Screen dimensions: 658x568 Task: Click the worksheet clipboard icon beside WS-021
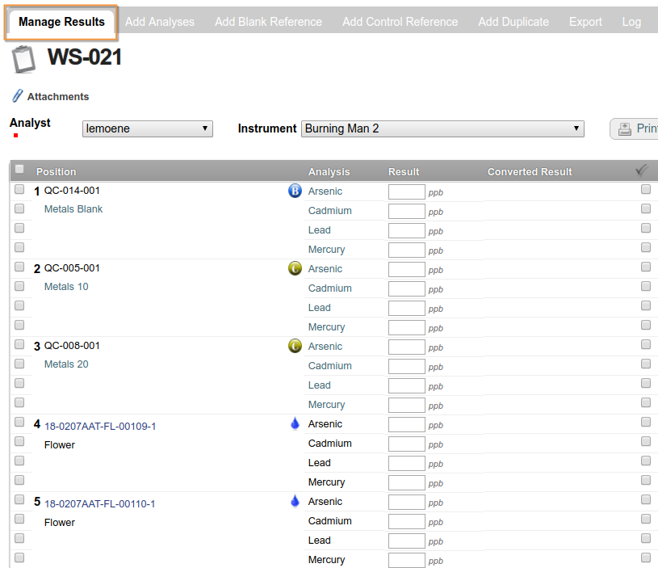[x=23, y=59]
